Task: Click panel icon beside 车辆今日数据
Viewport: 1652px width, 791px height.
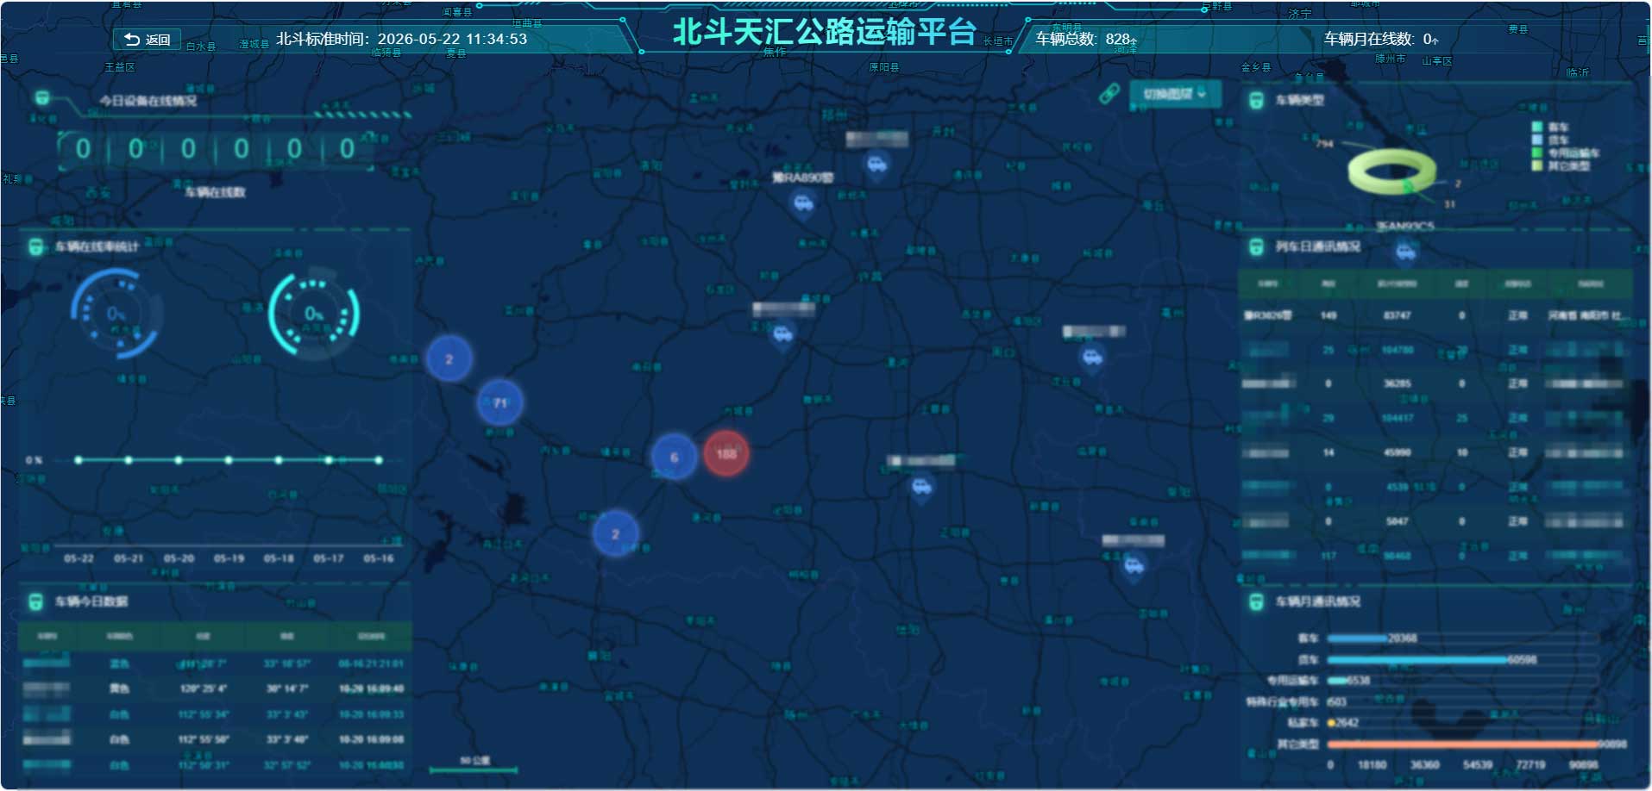Action: coord(36,601)
